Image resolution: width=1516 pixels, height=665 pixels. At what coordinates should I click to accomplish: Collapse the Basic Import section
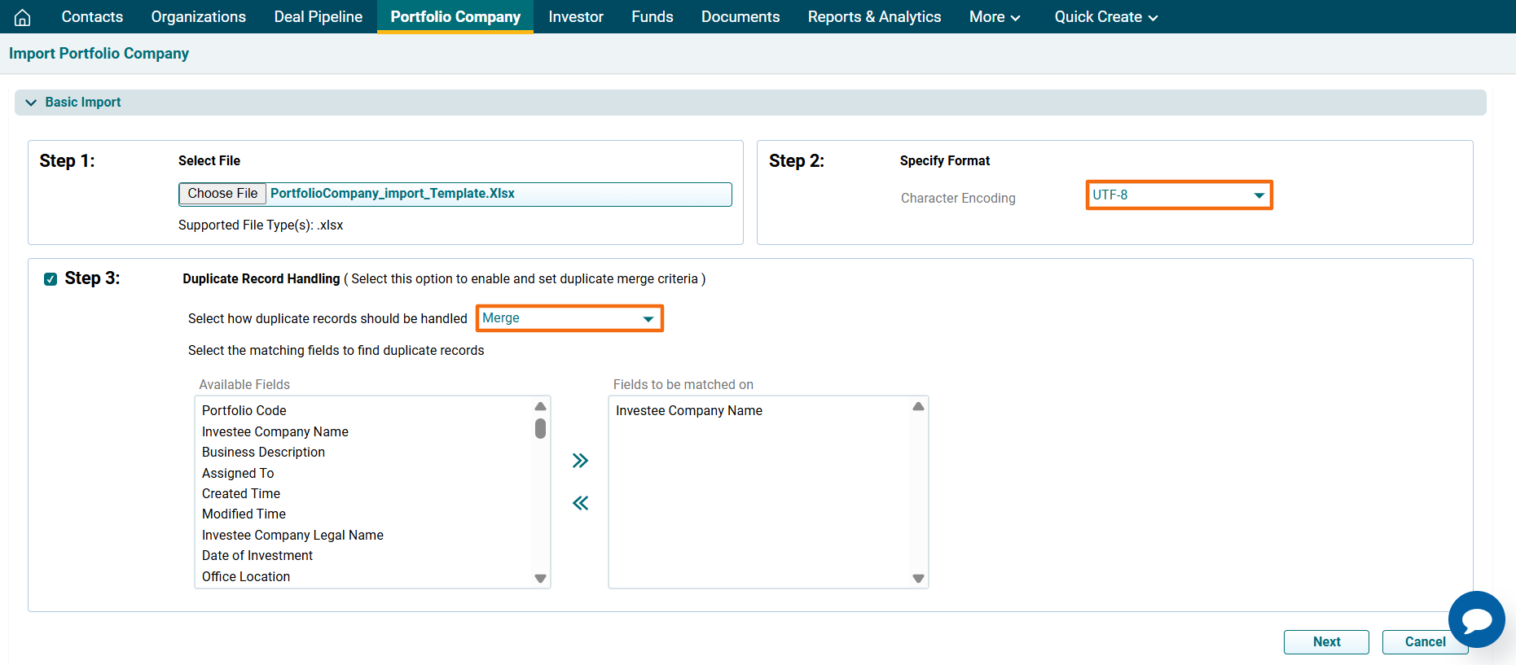(x=31, y=103)
